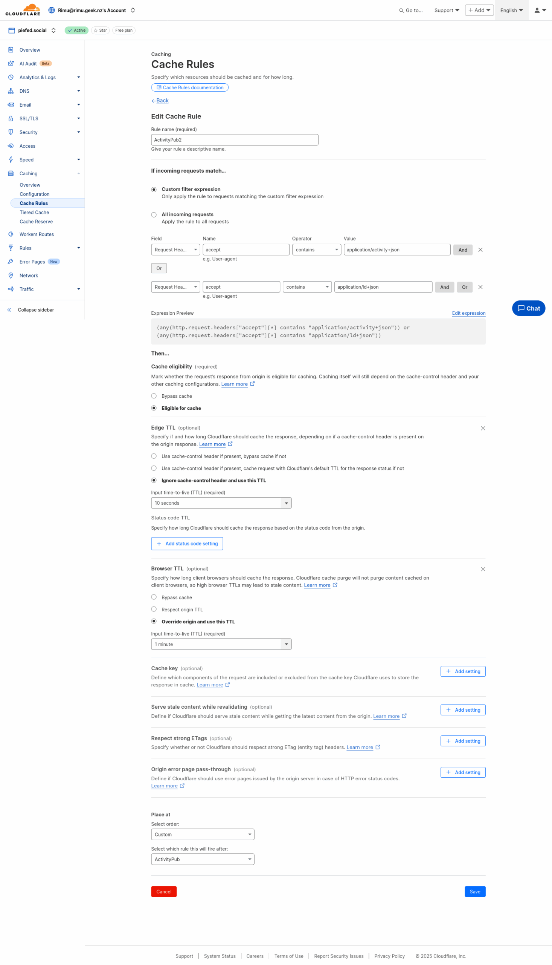Select cache-control with Cloudflare default TTL option
552x965 pixels.
tap(154, 468)
